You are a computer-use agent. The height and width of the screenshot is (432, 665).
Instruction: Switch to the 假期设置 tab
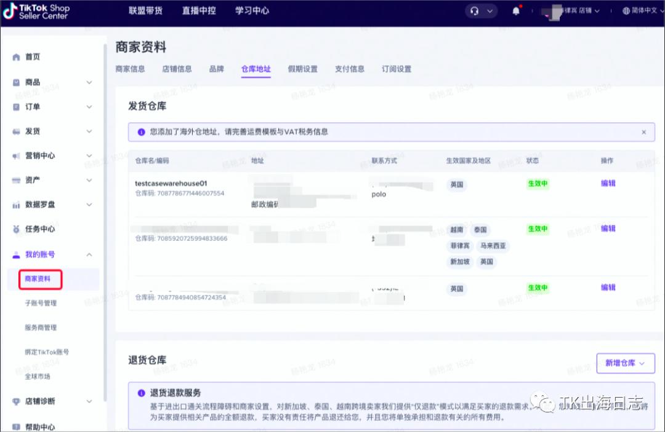click(x=302, y=69)
